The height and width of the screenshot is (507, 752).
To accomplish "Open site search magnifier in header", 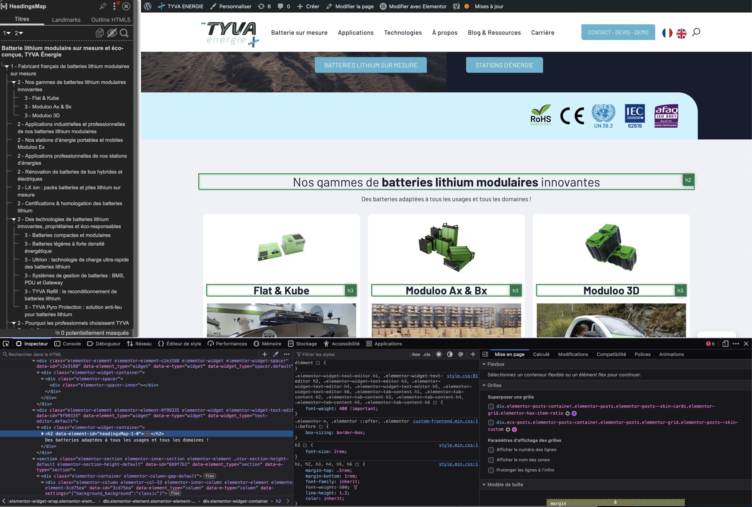I will 696,32.
